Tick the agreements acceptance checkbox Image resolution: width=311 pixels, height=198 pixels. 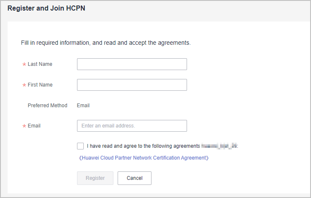[80, 146]
